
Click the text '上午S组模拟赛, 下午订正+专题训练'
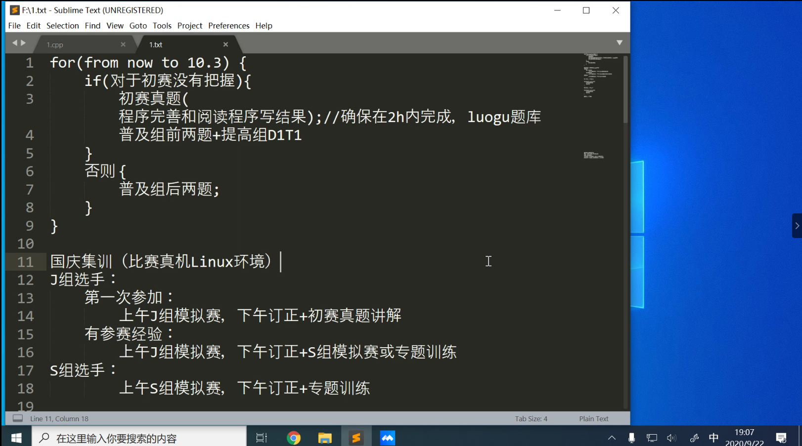click(245, 388)
